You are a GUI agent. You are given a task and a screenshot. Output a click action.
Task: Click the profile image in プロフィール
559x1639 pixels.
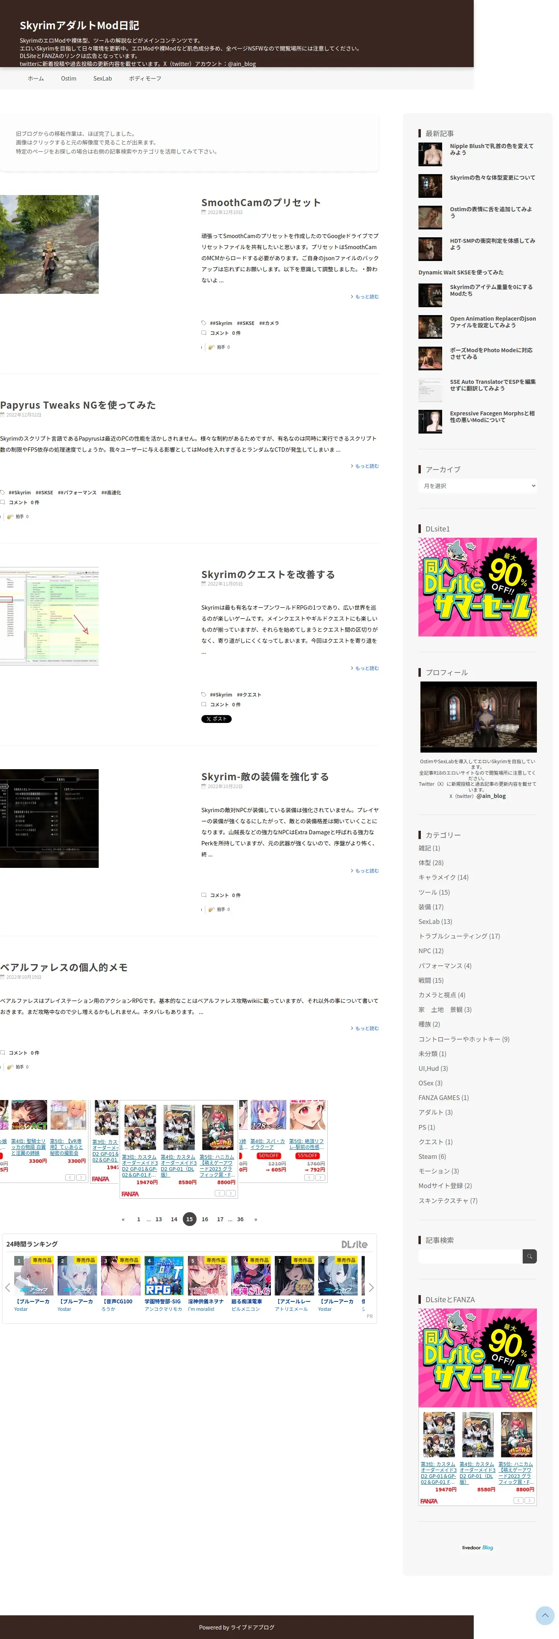click(478, 717)
